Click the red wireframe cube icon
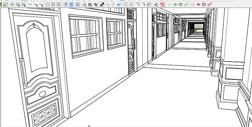The height and width of the screenshot is (127, 252). click(x=204, y=4)
